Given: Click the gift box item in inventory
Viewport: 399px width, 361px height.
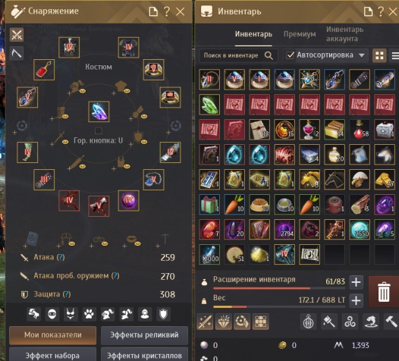Looking at the screenshot, I should click(209, 205).
